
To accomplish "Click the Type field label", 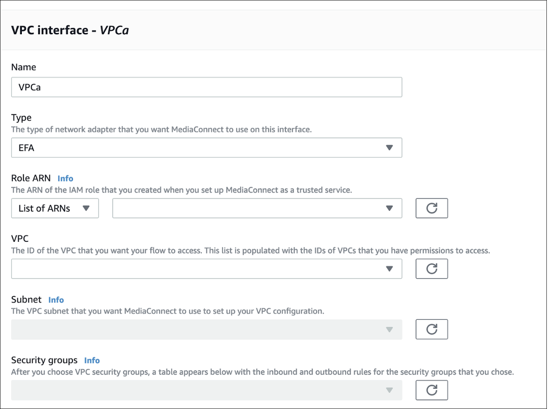I will coord(21,118).
